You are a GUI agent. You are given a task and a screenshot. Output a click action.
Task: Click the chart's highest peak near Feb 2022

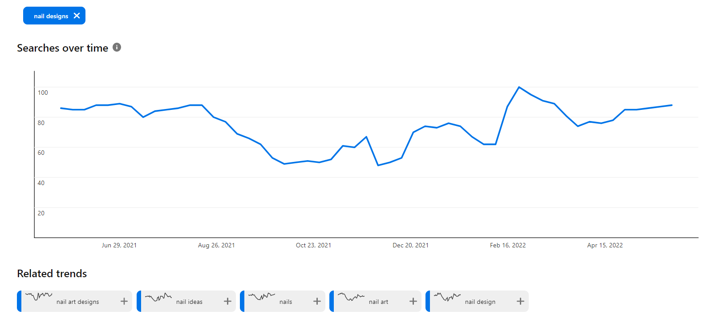(519, 87)
